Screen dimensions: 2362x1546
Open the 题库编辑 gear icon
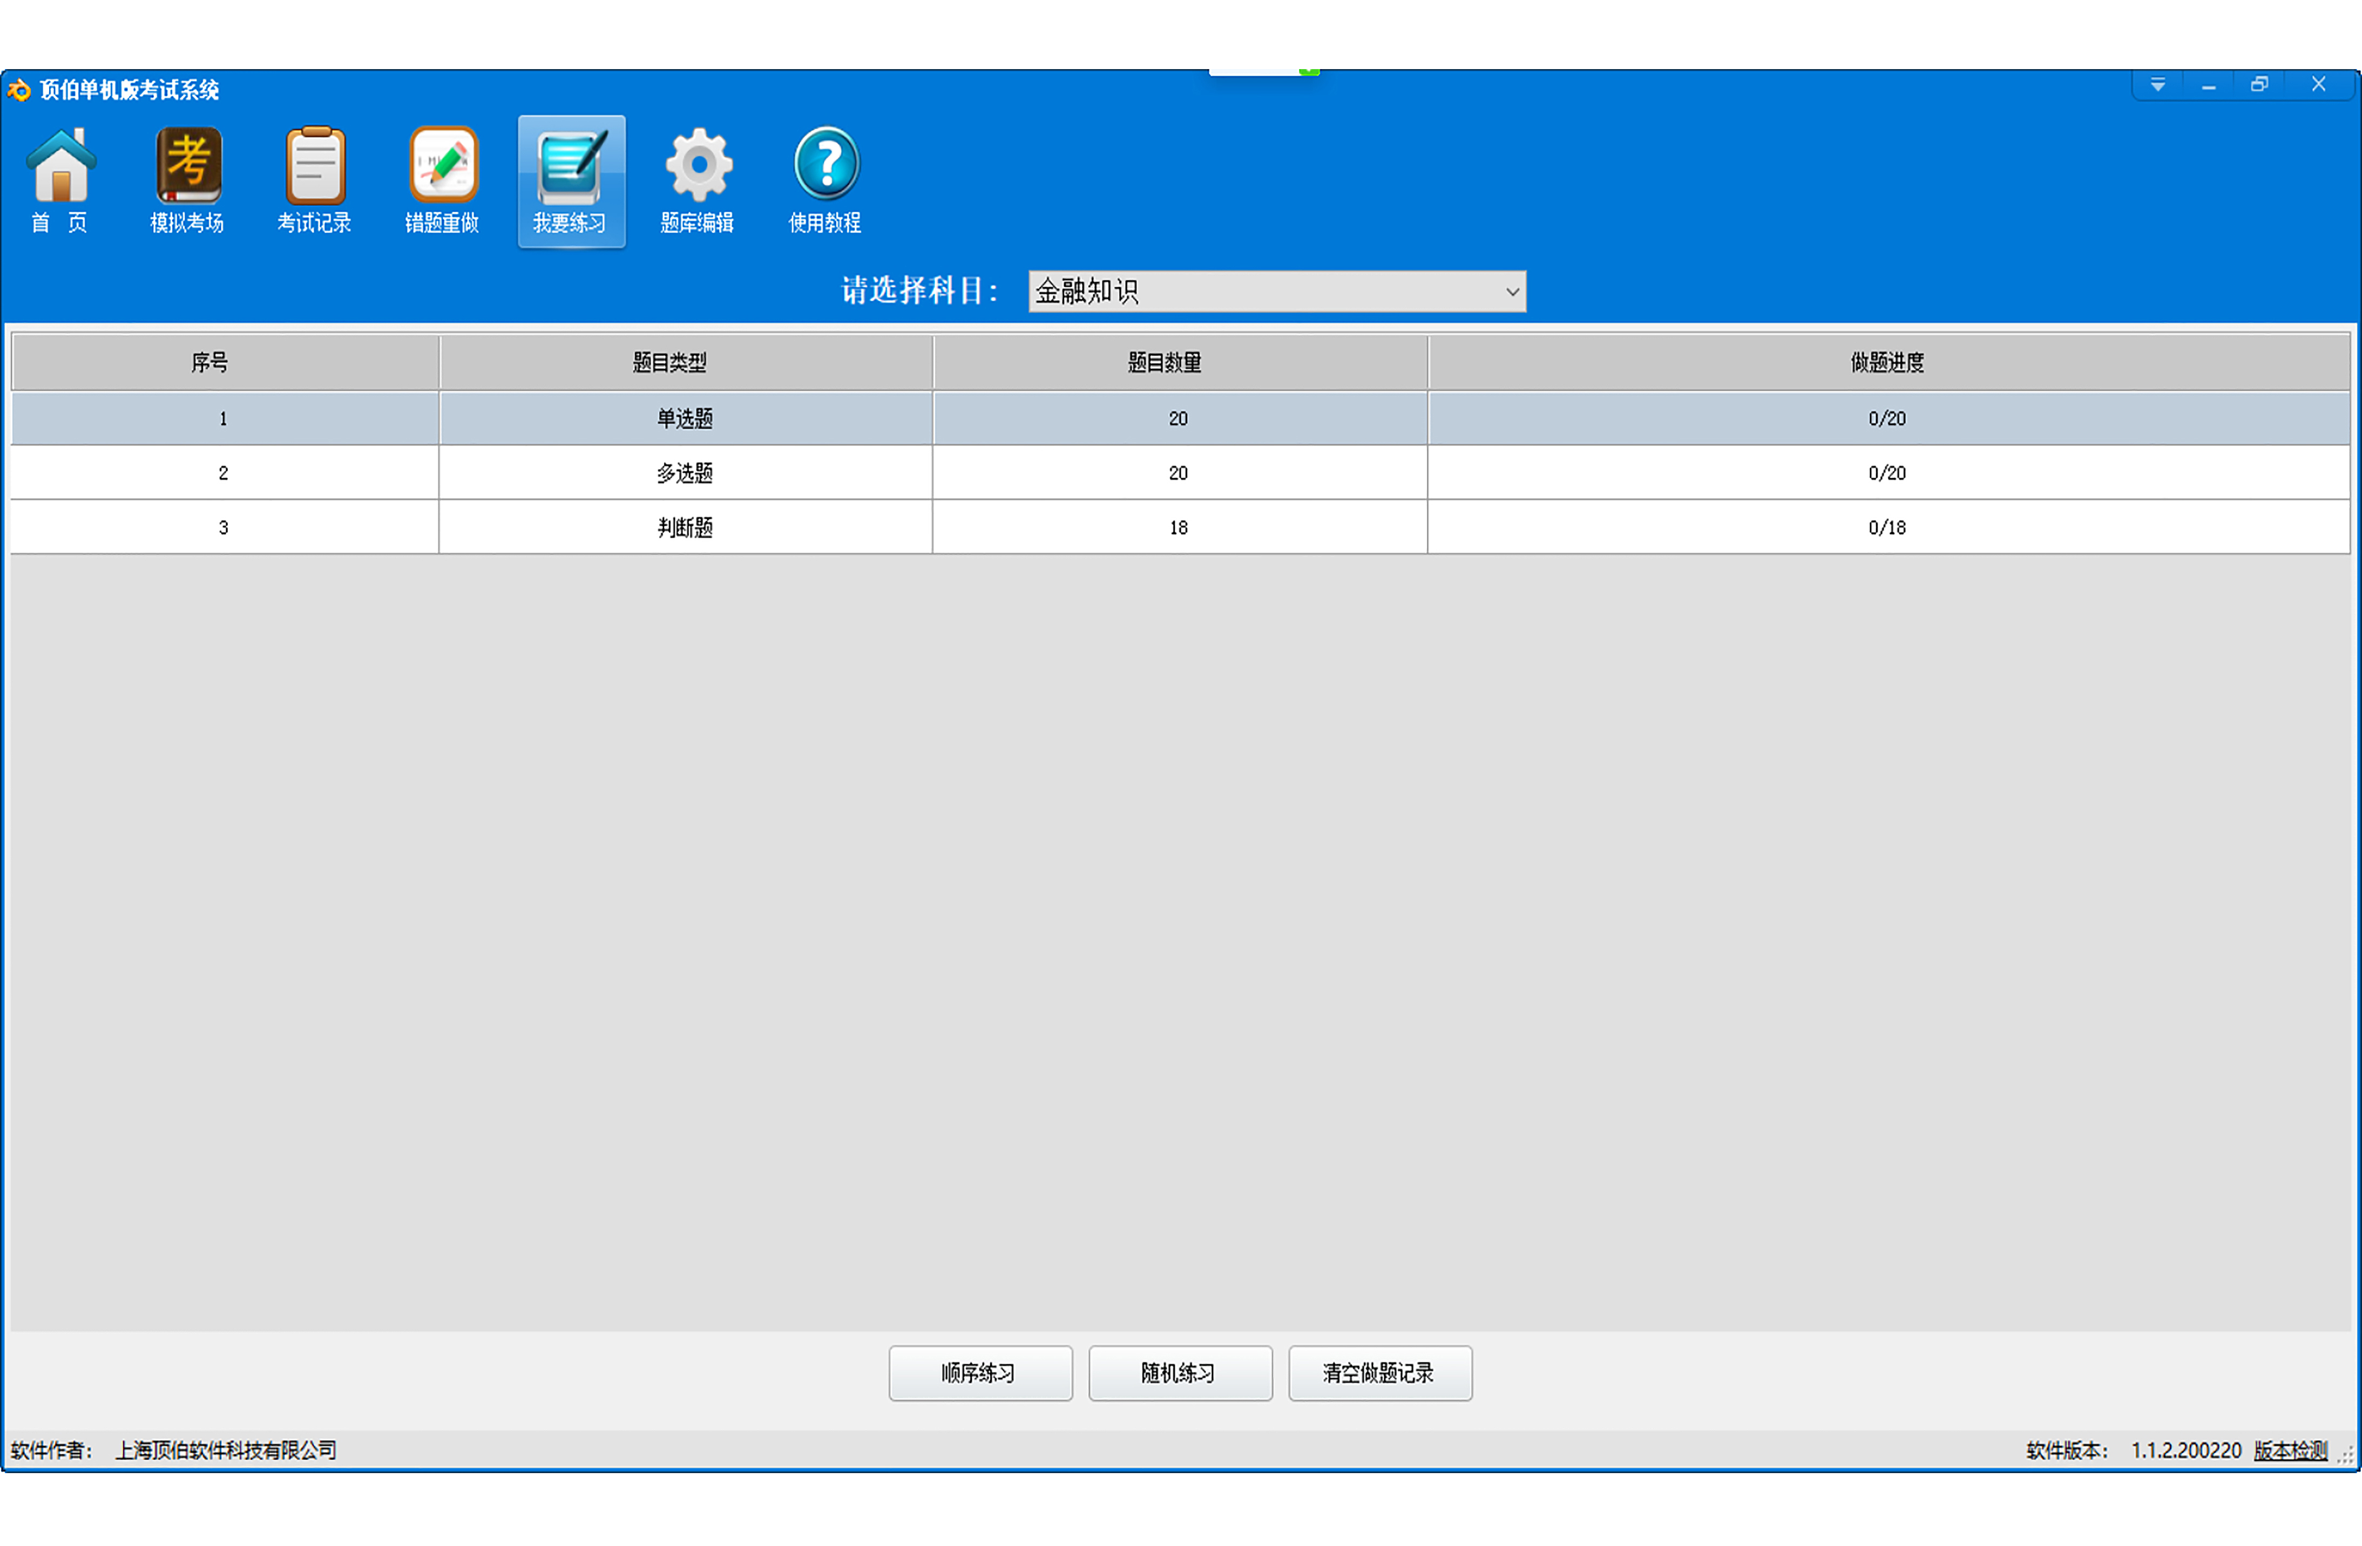698,179
